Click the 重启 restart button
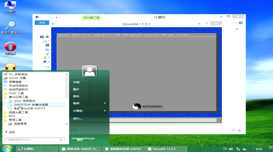The width and height of the screenshot is (273, 152). tap(80, 140)
